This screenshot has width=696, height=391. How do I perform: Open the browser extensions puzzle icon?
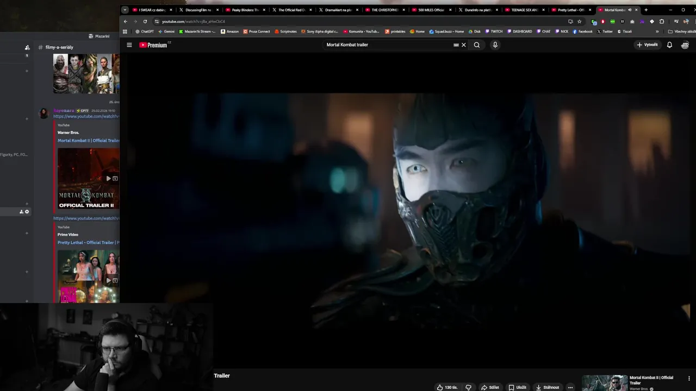coord(662,22)
